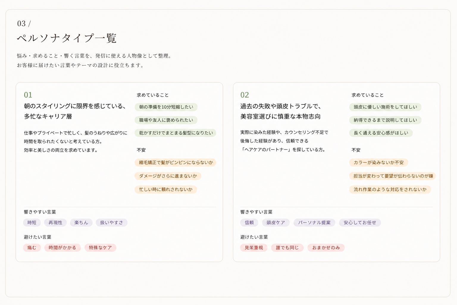Click '求めていること' label in persona 02 card
457x305 pixels.
tap(367, 95)
